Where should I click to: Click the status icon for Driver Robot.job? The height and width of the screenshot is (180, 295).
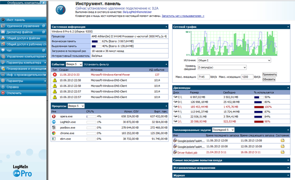[x=282, y=152]
